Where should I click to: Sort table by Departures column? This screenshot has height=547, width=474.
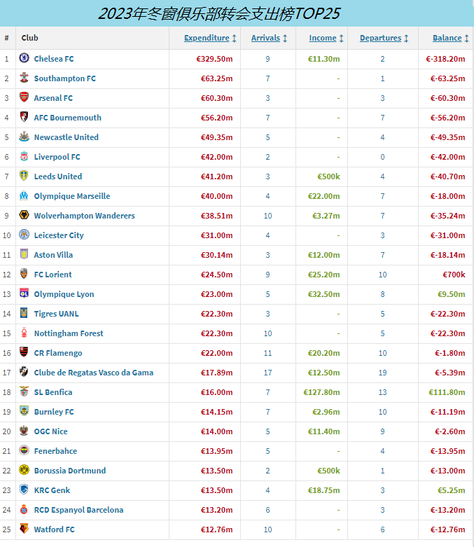380,39
